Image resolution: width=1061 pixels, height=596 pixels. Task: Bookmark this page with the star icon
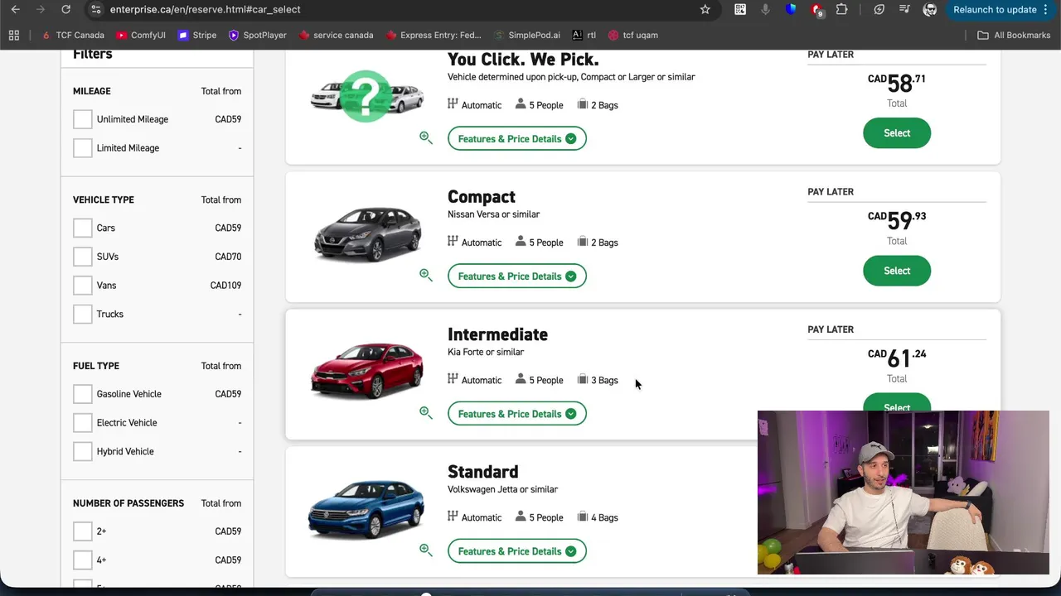point(705,9)
